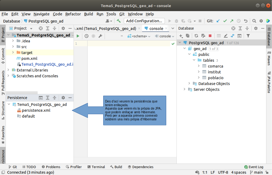
Task: Expand the .idea folder
Action: 13,41
